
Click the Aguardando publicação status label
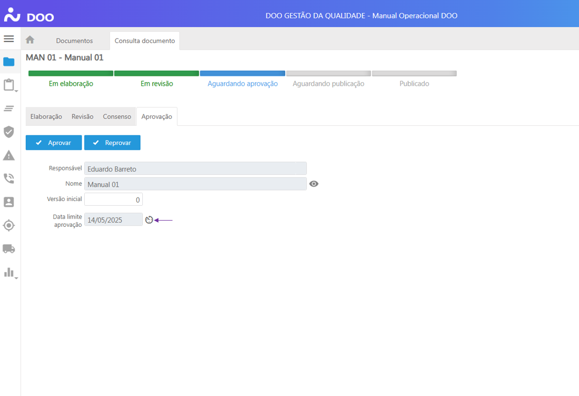(328, 84)
